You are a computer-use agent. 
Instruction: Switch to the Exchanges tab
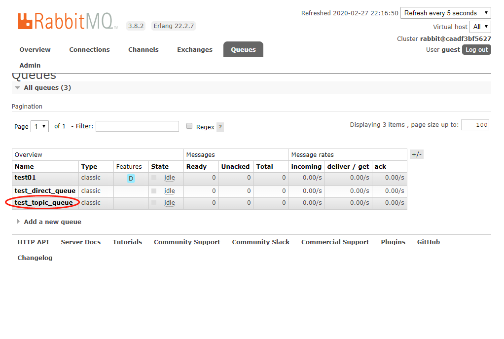tap(195, 49)
